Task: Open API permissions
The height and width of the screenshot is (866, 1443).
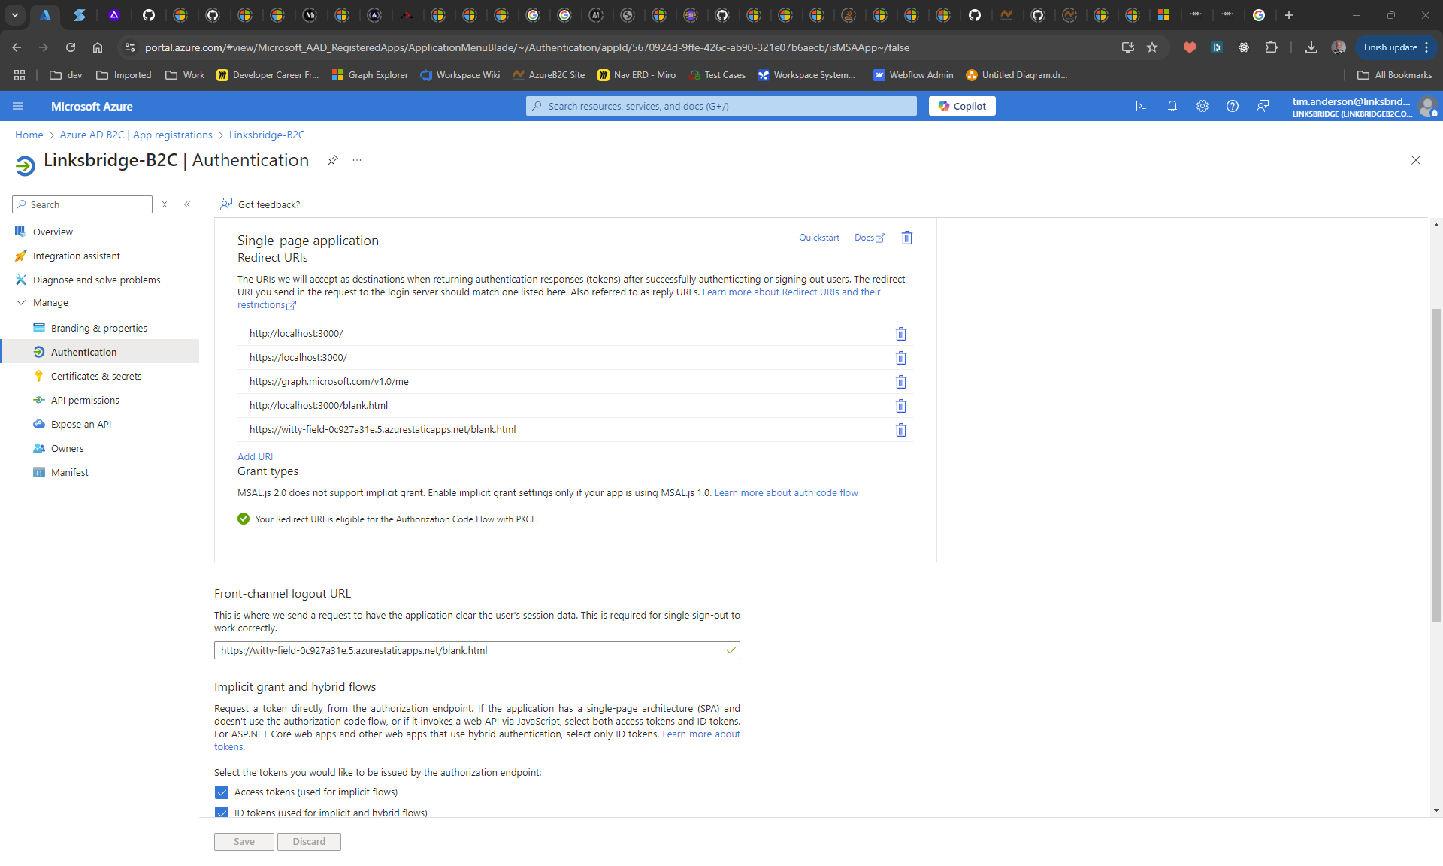Action: point(85,400)
